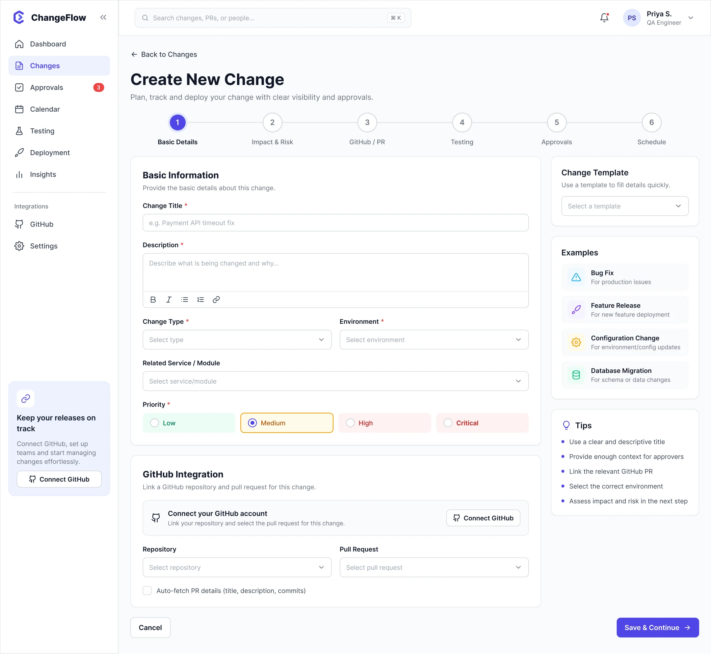Click Save & Continue button

pyautogui.click(x=658, y=628)
